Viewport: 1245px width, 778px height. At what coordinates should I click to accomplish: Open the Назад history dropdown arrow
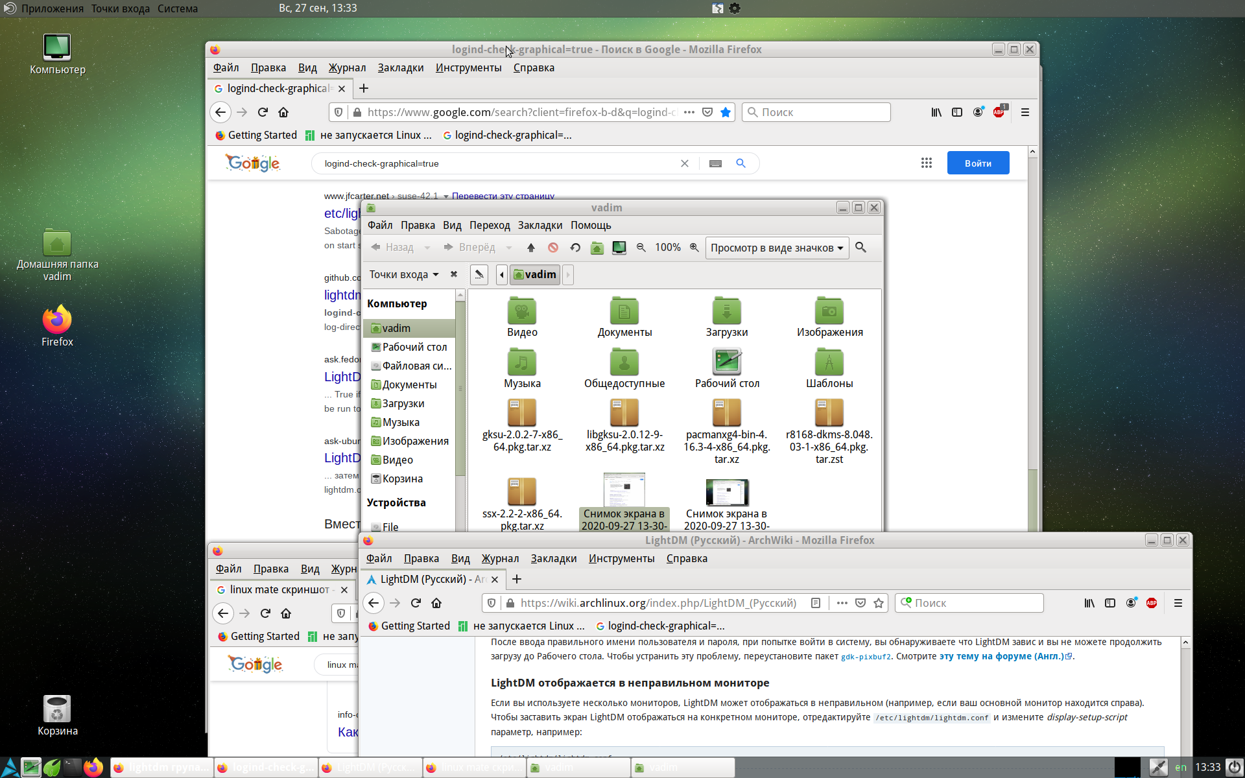pos(427,248)
